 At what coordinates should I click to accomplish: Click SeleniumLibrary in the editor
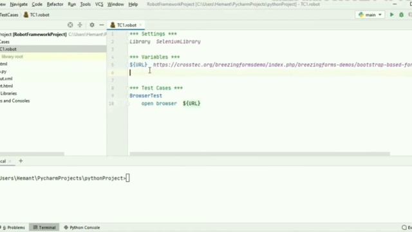pyautogui.click(x=178, y=41)
